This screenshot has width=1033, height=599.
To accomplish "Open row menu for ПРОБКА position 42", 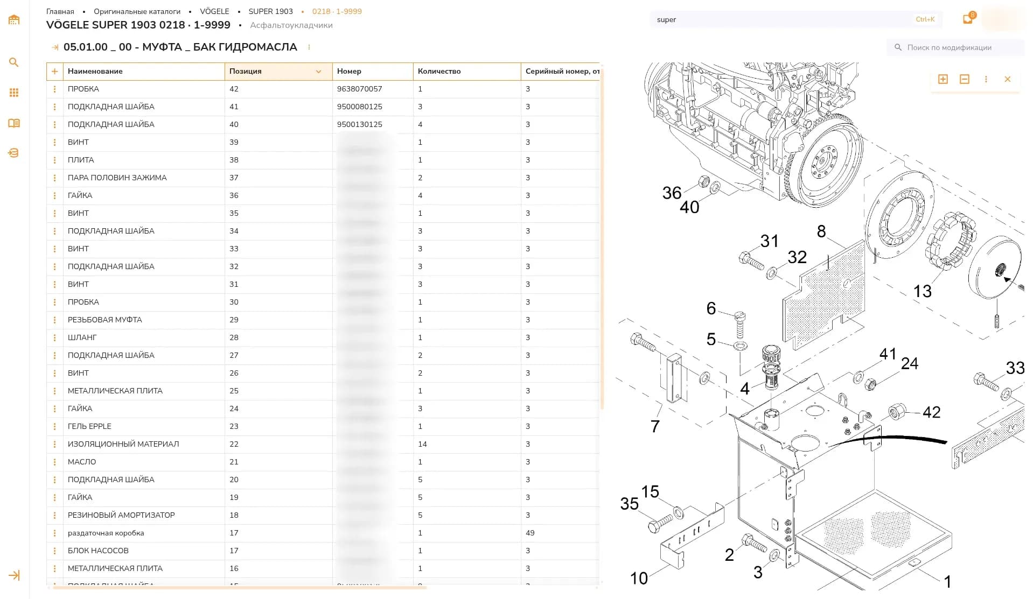I will click(54, 89).
